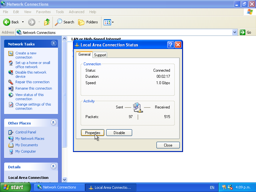
Task: Click View status of this connection link
Action: click(29, 97)
